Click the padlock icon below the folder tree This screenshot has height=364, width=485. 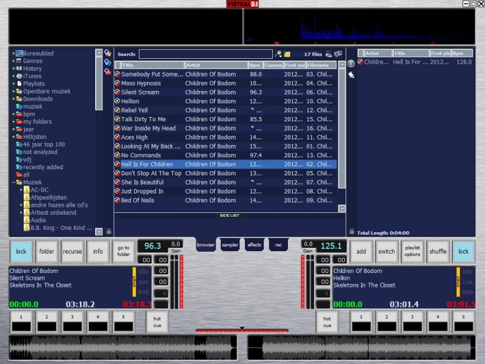[109, 231]
